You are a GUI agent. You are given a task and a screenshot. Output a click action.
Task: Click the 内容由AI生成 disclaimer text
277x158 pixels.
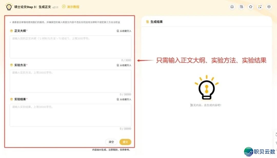[111, 150]
